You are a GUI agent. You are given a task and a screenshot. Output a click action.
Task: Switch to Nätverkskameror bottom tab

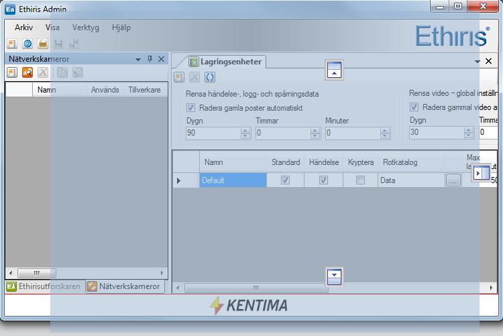[124, 286]
